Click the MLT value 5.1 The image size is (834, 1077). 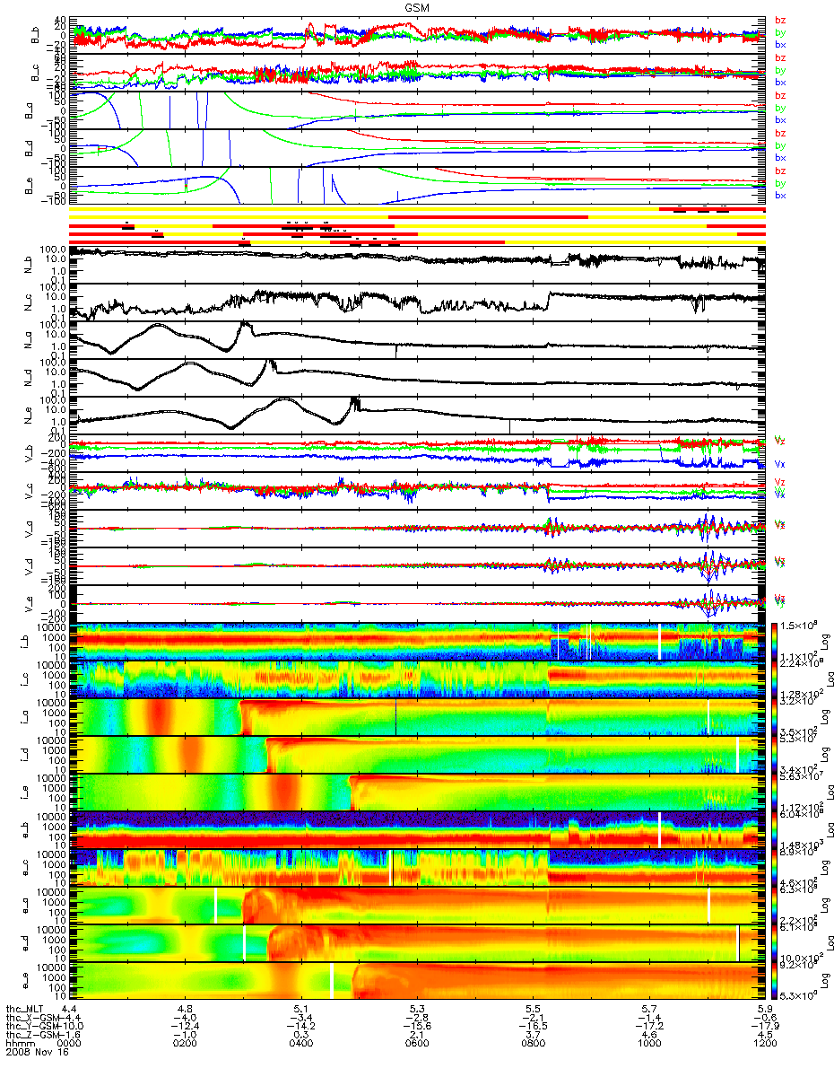tap(300, 1008)
